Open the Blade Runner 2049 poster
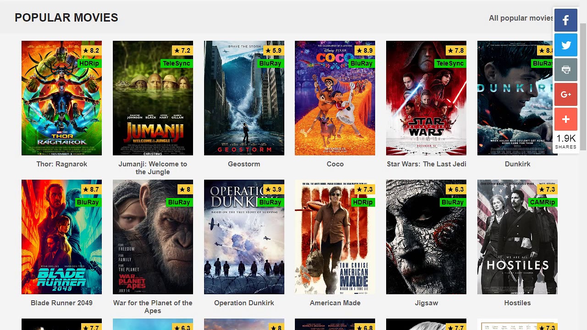This screenshot has height=330, width=587. (61, 237)
